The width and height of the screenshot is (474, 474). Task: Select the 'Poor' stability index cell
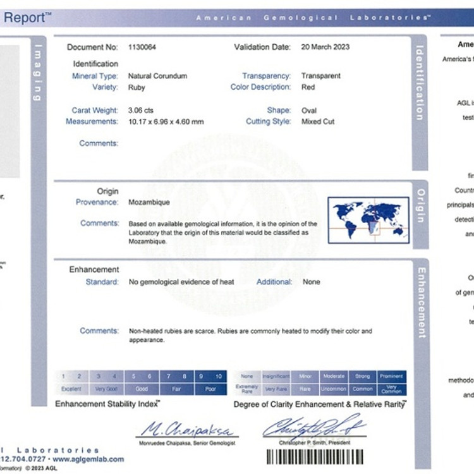[210, 389]
